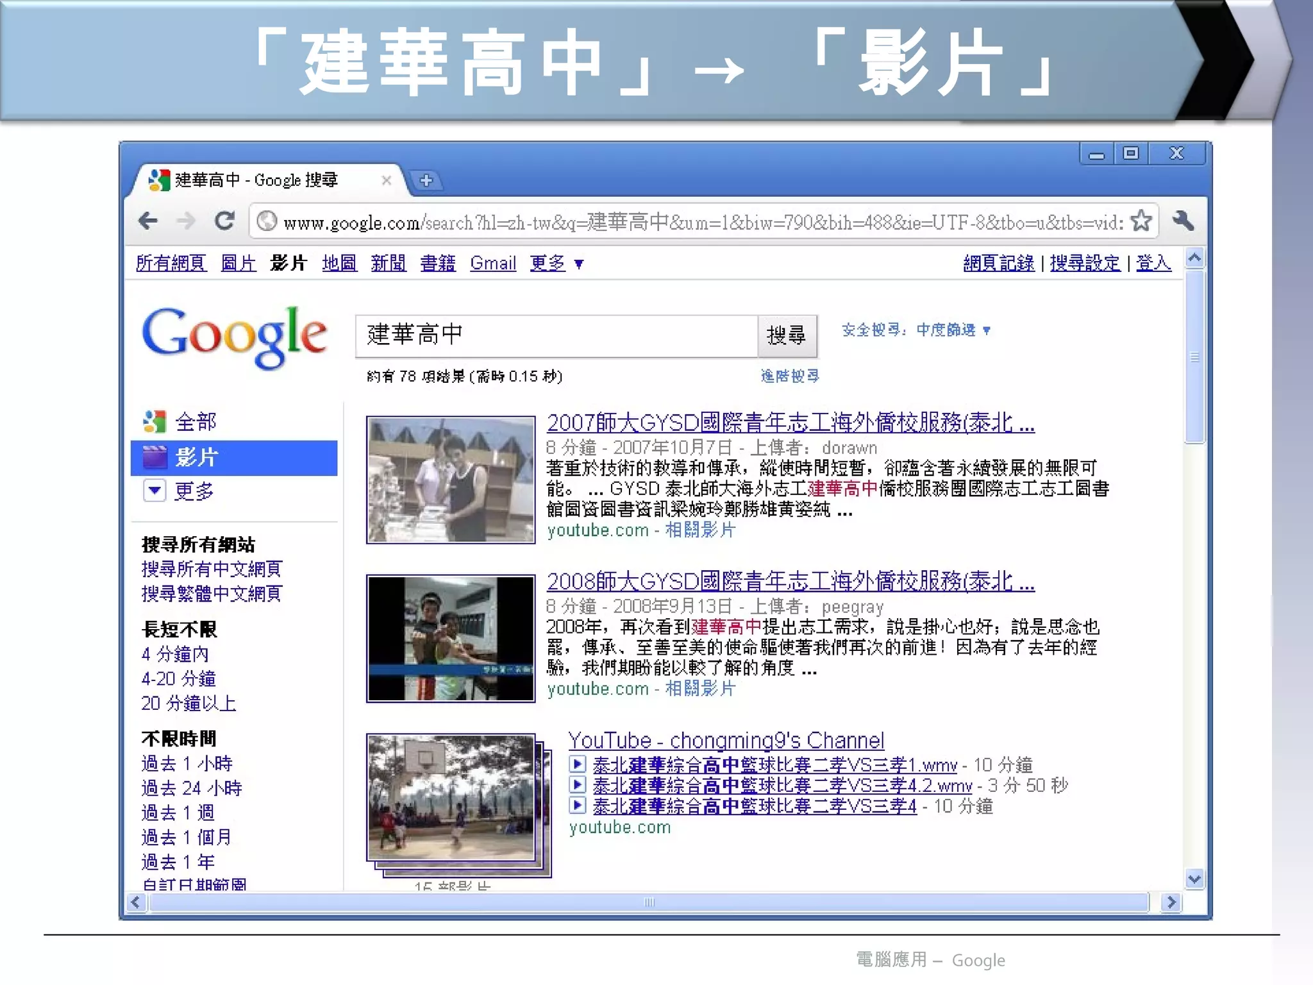Select 影片 in the left sidebar
This screenshot has height=985, width=1313.
tap(234, 458)
